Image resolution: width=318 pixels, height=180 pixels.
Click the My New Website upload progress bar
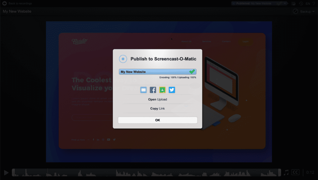pyautogui.click(x=157, y=72)
